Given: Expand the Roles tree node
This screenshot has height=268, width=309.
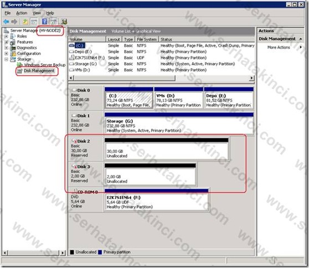Looking at the screenshot, I should point(6,36).
